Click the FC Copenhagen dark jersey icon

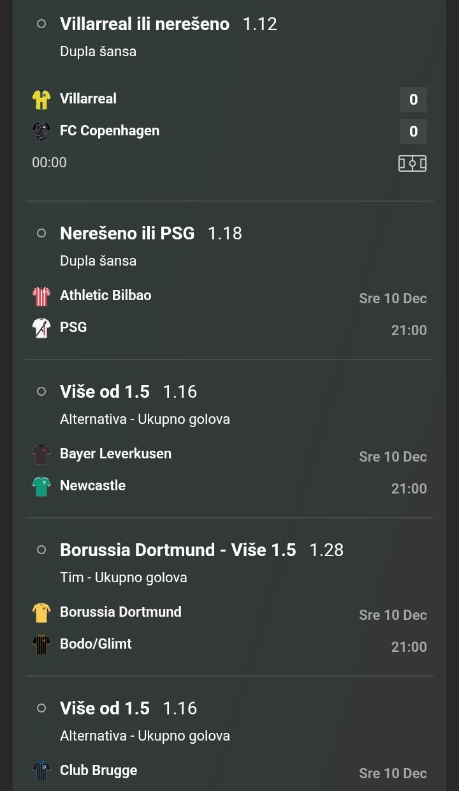pos(41,132)
